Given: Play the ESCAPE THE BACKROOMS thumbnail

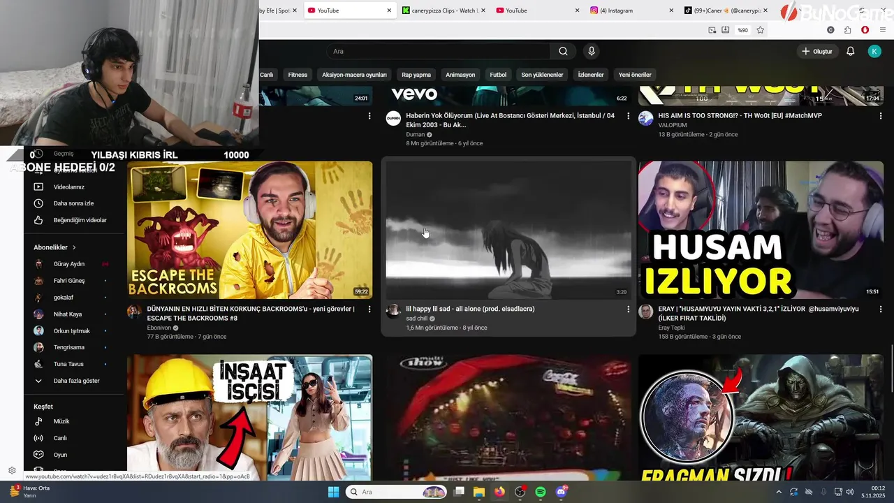Looking at the screenshot, I should [249, 230].
